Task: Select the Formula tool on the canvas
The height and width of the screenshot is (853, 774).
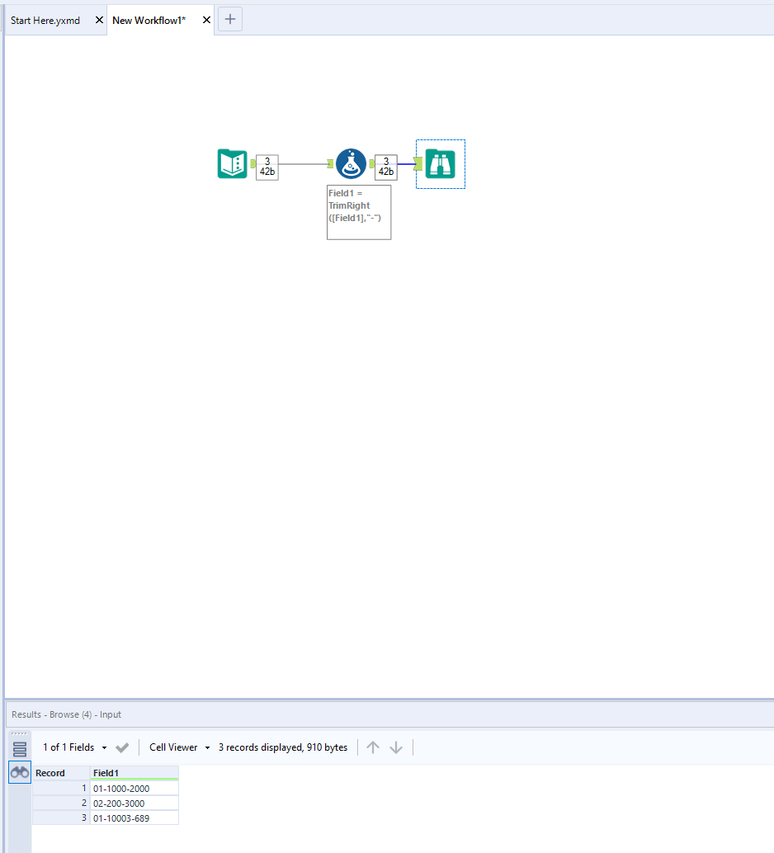Action: pos(351,163)
